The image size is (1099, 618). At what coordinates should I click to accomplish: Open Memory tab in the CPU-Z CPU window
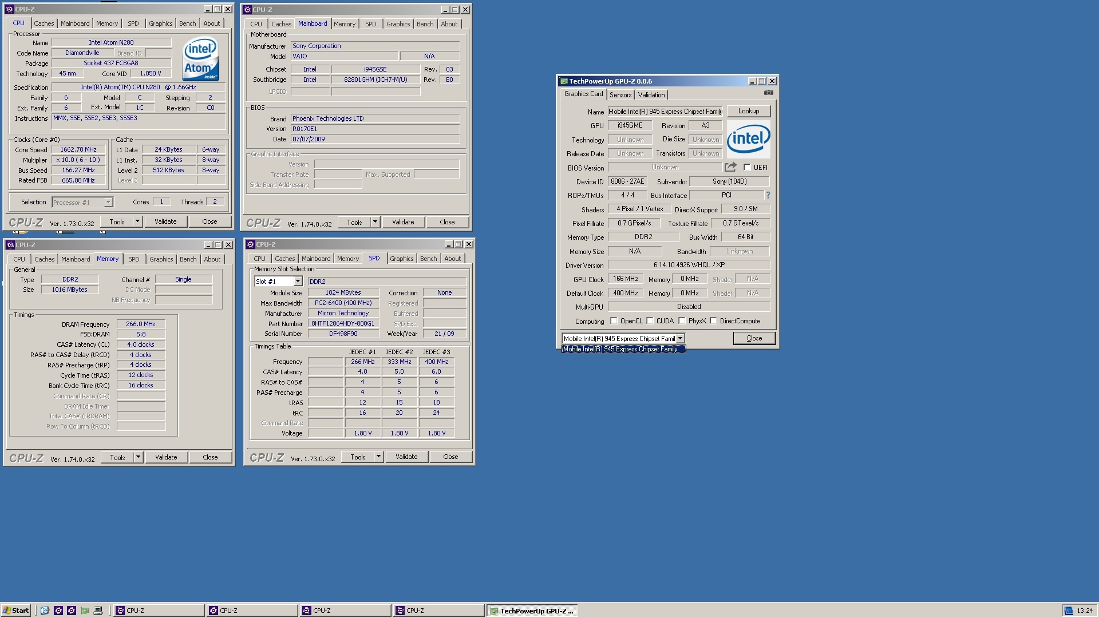click(x=107, y=23)
